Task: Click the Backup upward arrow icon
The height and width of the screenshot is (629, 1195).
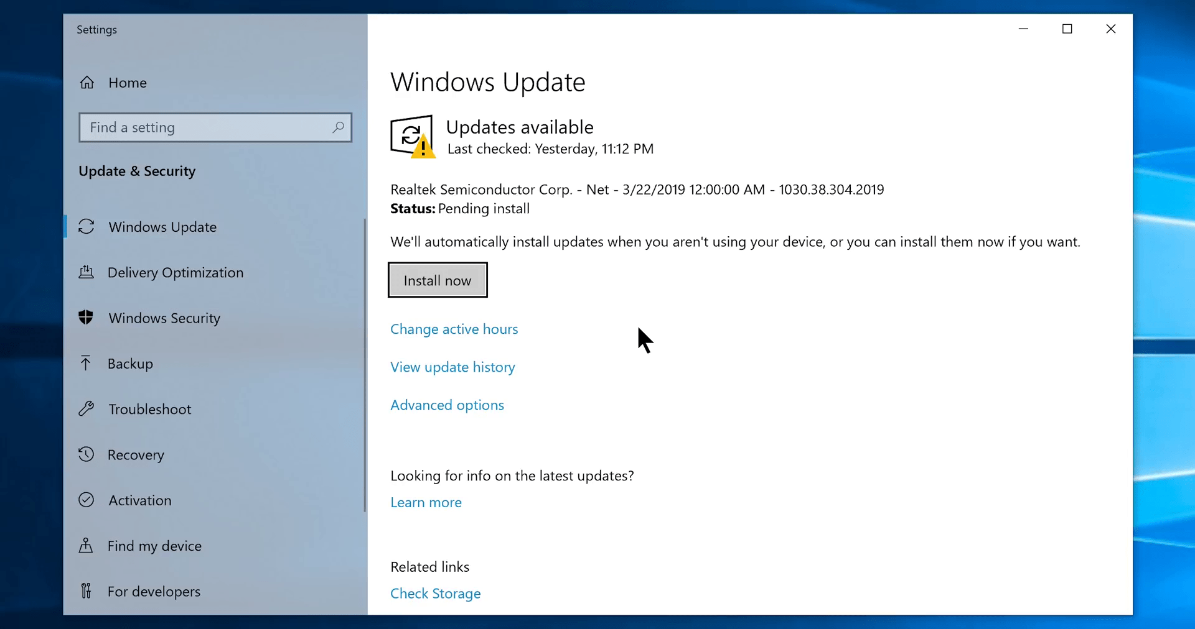Action: coord(86,363)
